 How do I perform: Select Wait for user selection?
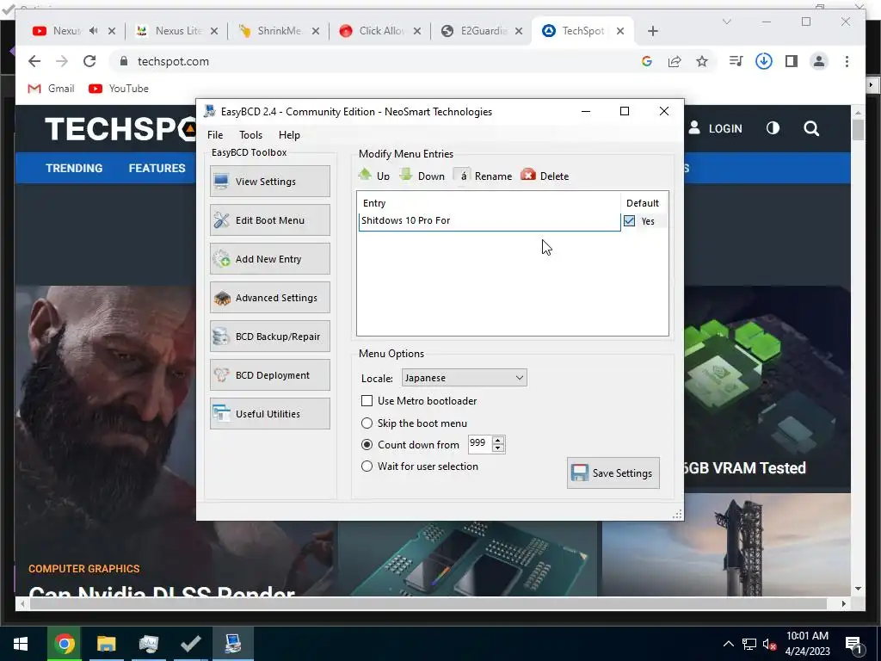367,466
